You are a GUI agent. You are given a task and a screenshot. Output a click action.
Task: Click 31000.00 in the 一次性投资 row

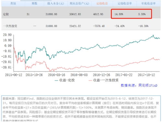(51, 26)
